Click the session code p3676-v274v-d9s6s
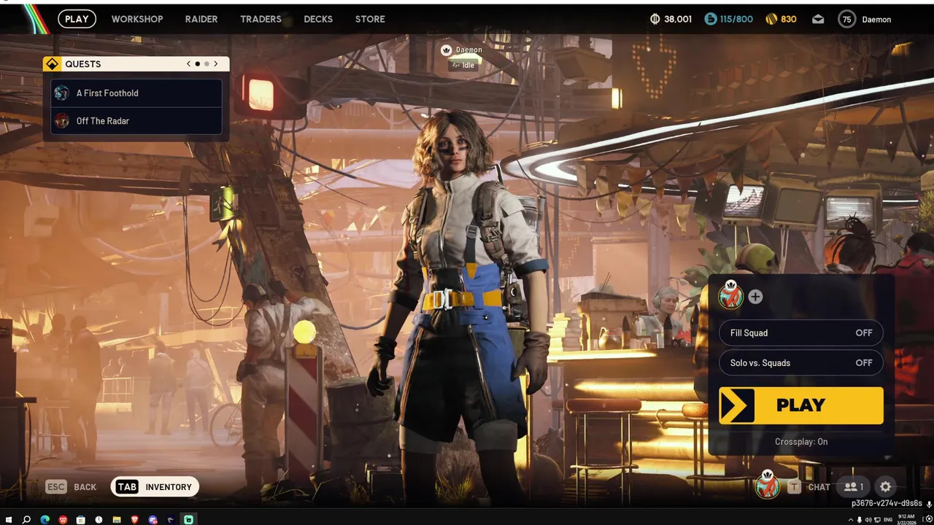Image resolution: width=934 pixels, height=525 pixels. [x=887, y=504]
